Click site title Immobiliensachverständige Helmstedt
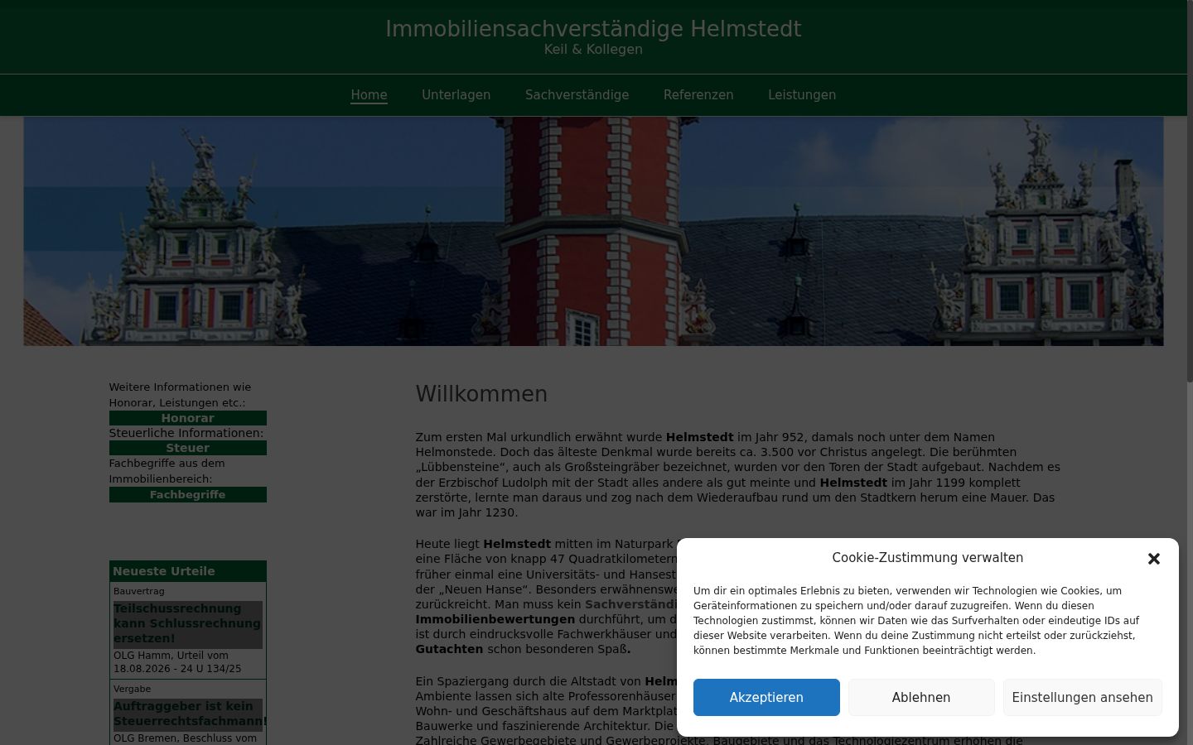This screenshot has height=745, width=1193. 593,29
